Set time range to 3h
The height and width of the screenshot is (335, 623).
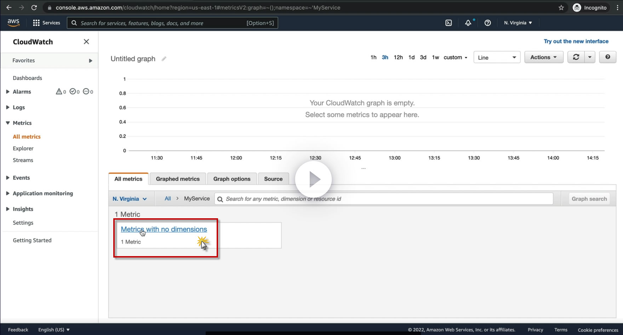pyautogui.click(x=385, y=57)
